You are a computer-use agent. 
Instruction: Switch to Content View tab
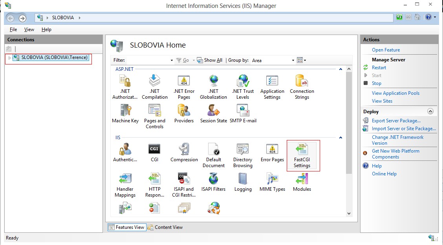point(165,227)
